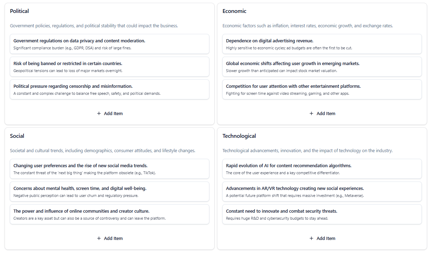Open the security threats innovation item
Viewport: 432px width, 255px height.
click(x=322, y=214)
